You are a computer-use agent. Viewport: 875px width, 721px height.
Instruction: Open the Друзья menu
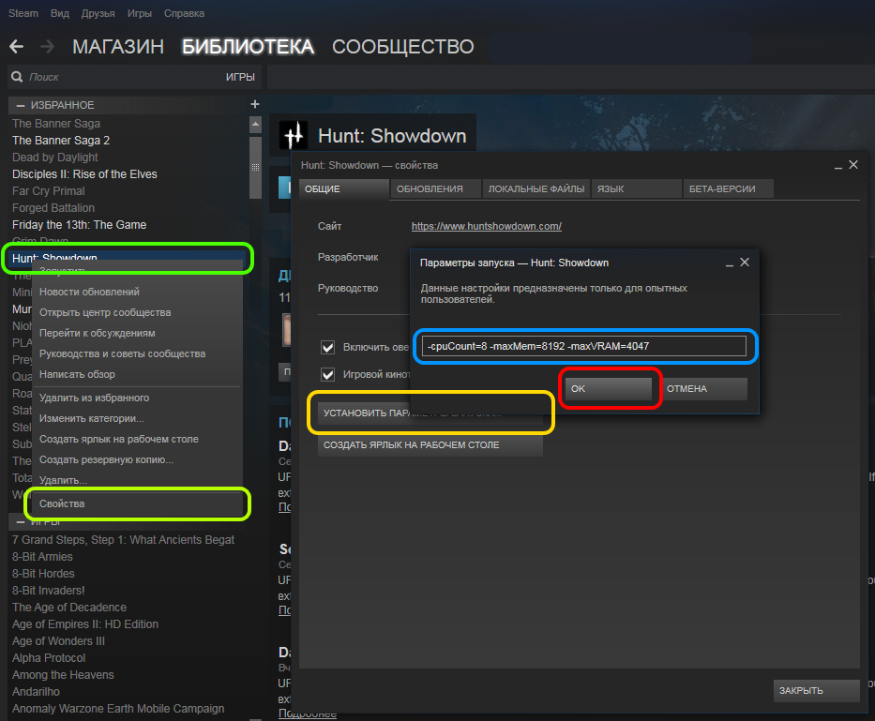98,13
